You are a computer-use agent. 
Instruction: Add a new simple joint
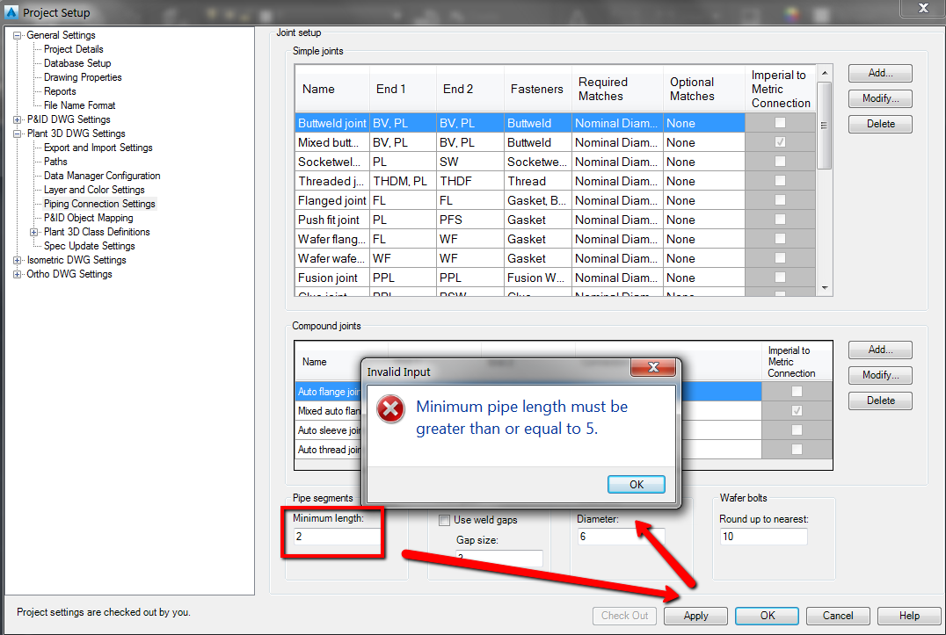pos(879,73)
